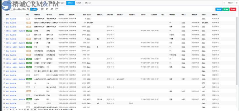The width and height of the screenshot is (239, 111).
Task: Open 合同文件 link in row 13
Action: tap(15, 67)
